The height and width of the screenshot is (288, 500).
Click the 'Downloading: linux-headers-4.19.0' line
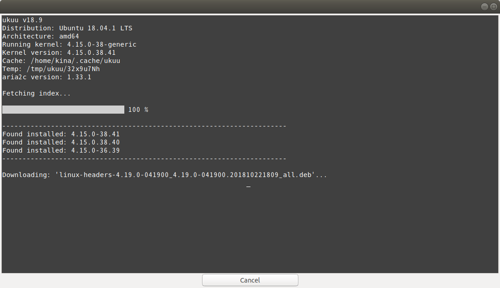tap(165, 175)
